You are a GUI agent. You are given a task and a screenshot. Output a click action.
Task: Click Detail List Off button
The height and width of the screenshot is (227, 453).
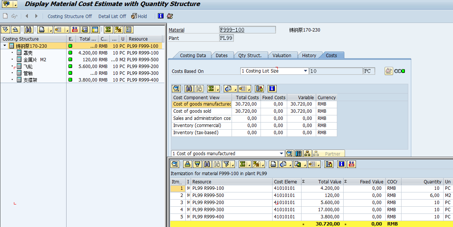click(x=112, y=16)
